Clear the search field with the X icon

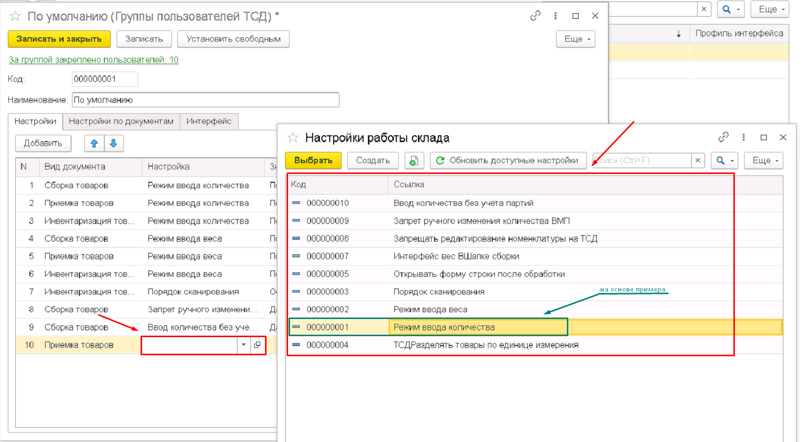[698, 160]
